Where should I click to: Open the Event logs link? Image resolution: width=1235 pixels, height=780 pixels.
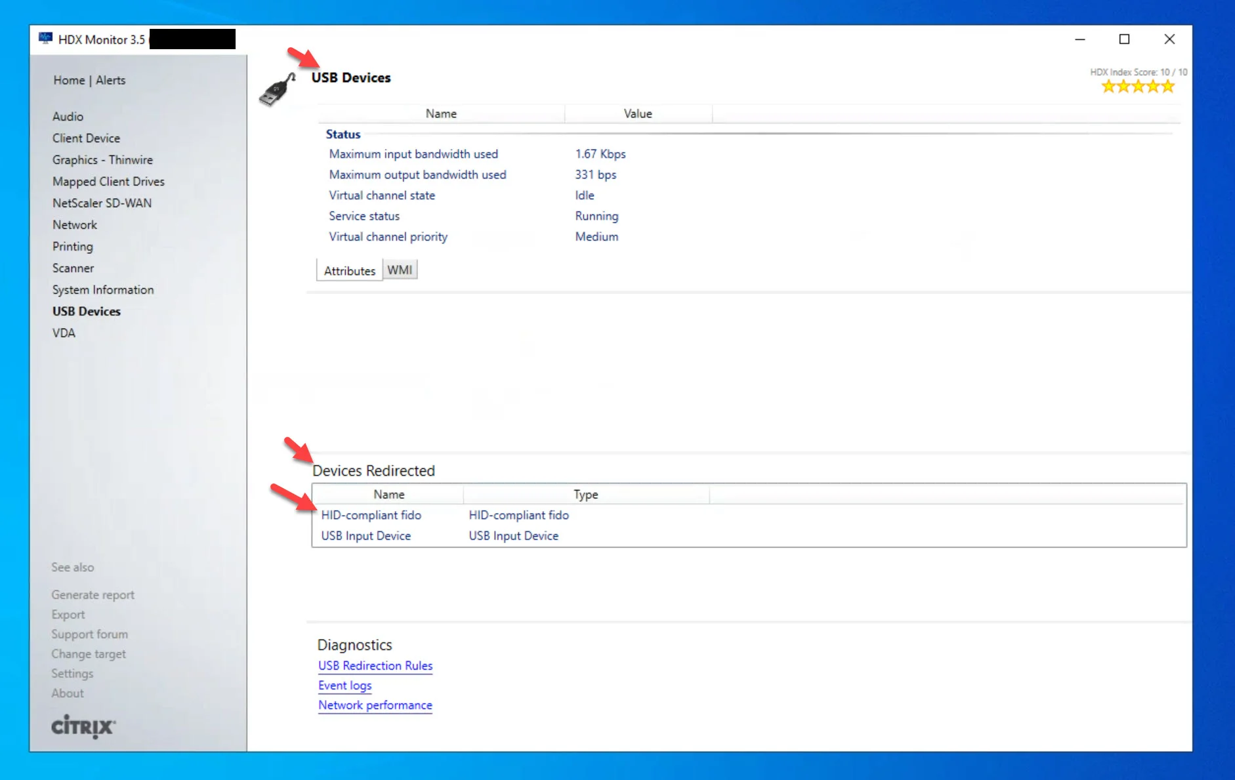tap(345, 685)
